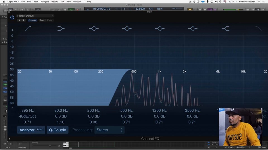Load previous preset with left arrow

point(19,20)
